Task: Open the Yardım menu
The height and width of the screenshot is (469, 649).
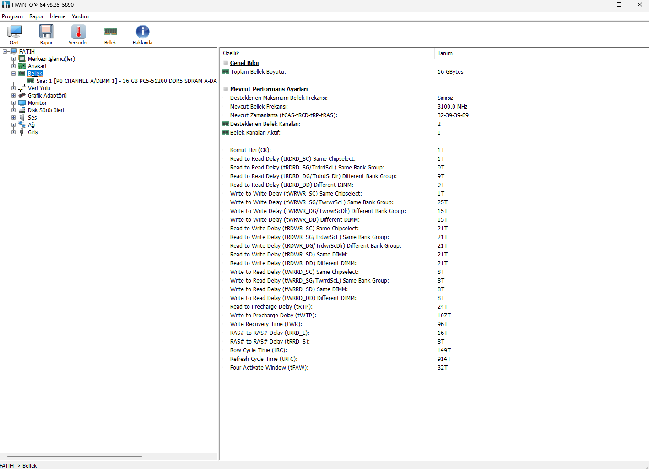Action: (x=80, y=16)
